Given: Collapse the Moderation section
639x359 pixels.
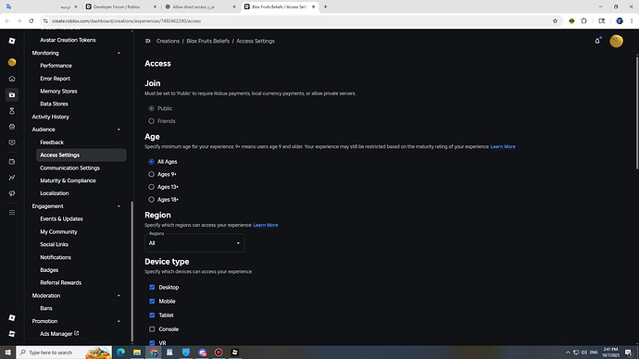Looking at the screenshot, I should (119, 295).
